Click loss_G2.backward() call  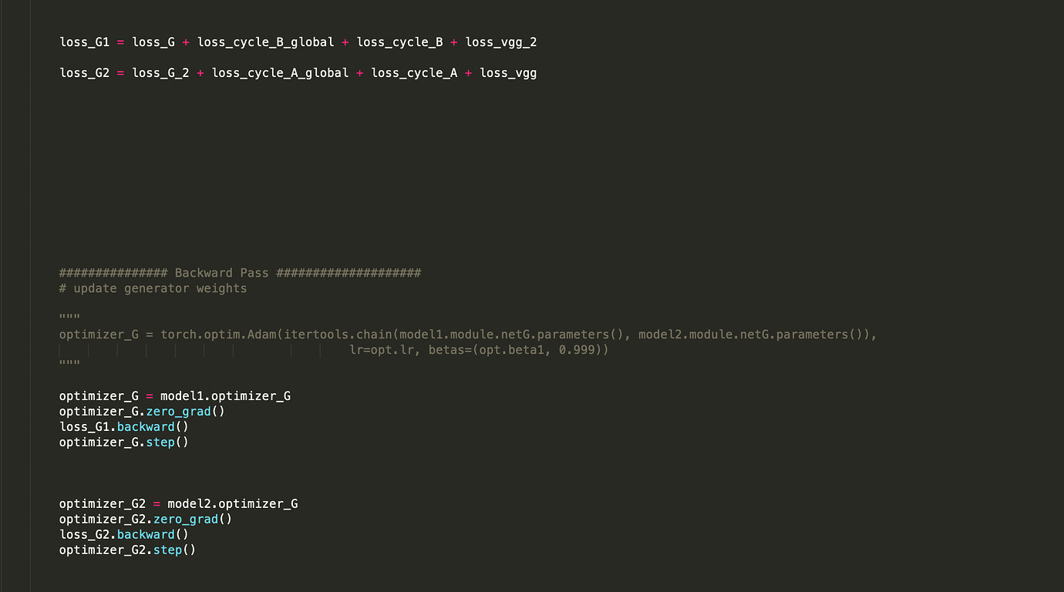pyautogui.click(x=124, y=535)
